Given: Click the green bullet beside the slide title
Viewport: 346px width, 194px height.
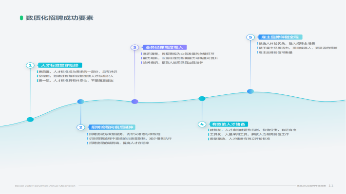Looking at the screenshot, I should 21,18.
